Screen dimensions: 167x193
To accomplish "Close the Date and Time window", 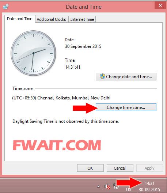I will [x=160, y=5].
